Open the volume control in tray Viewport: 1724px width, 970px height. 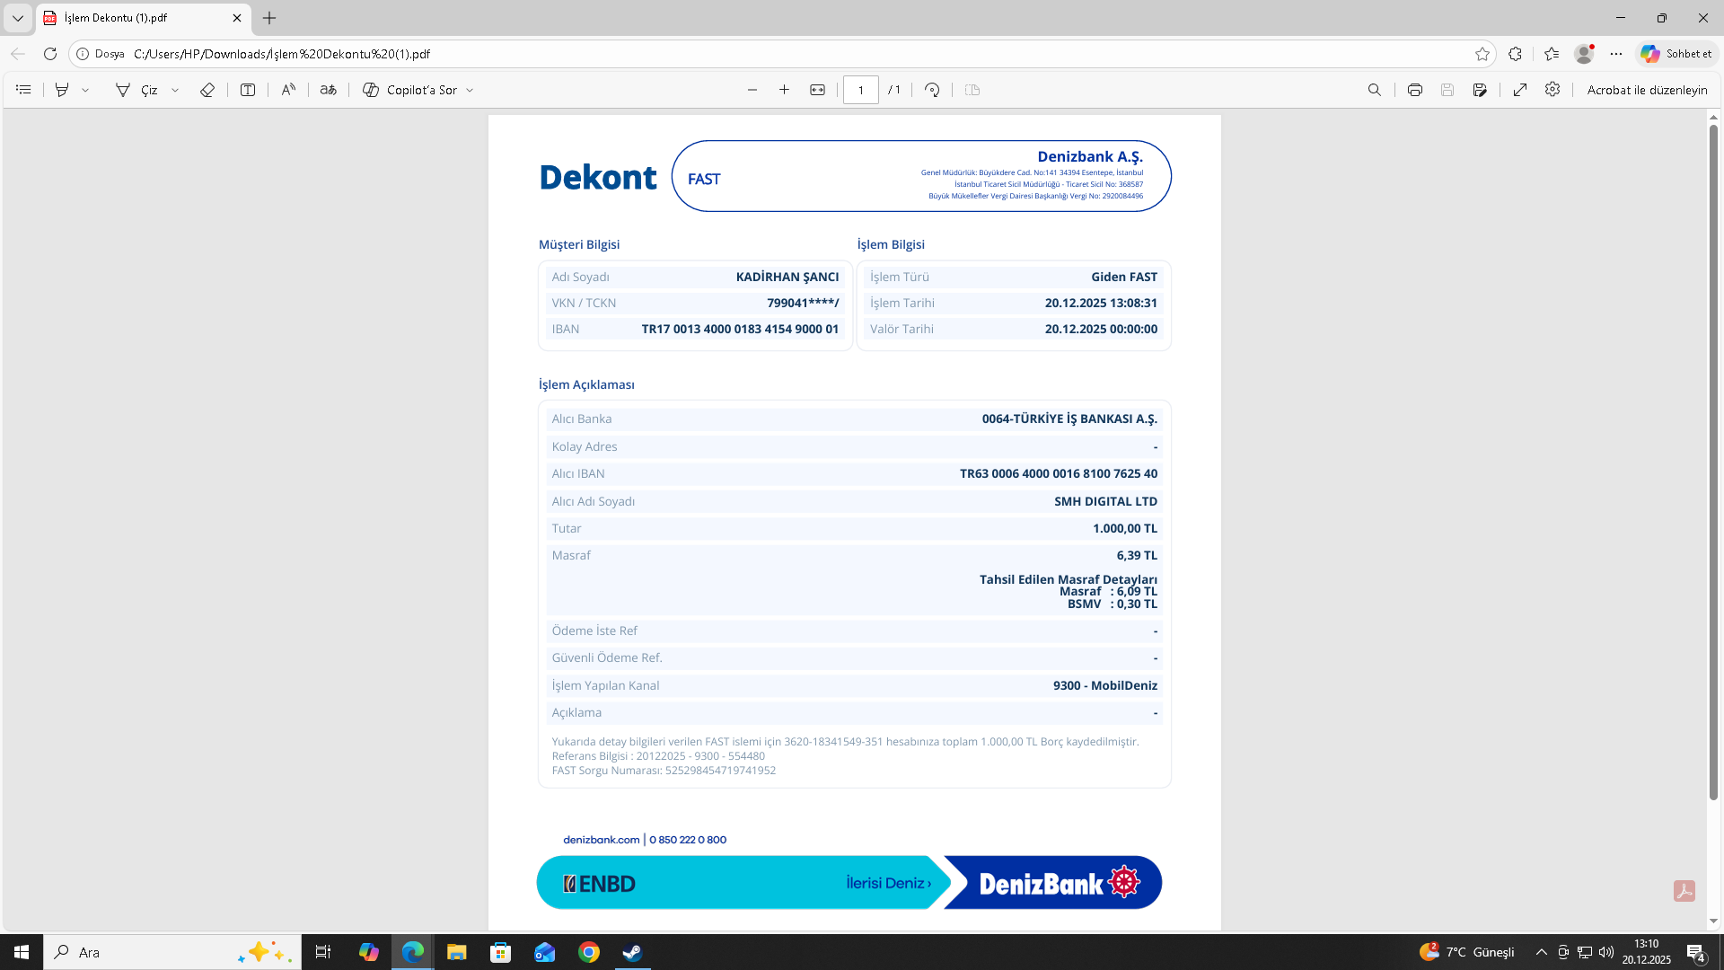pos(1606,952)
